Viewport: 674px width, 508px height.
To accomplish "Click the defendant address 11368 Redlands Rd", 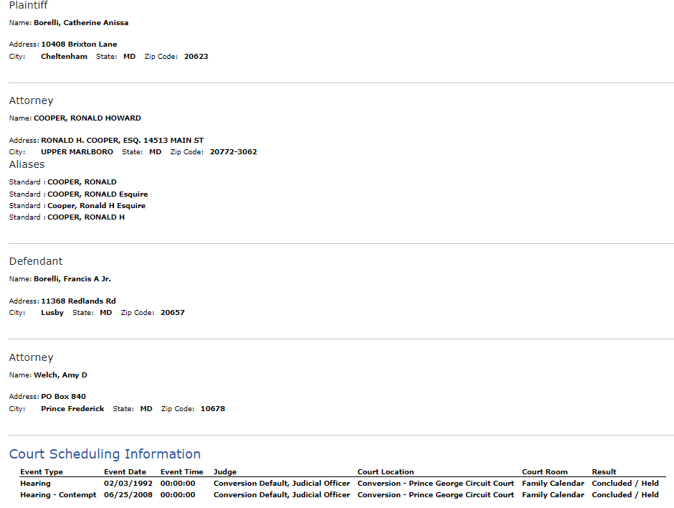I will coord(79,301).
